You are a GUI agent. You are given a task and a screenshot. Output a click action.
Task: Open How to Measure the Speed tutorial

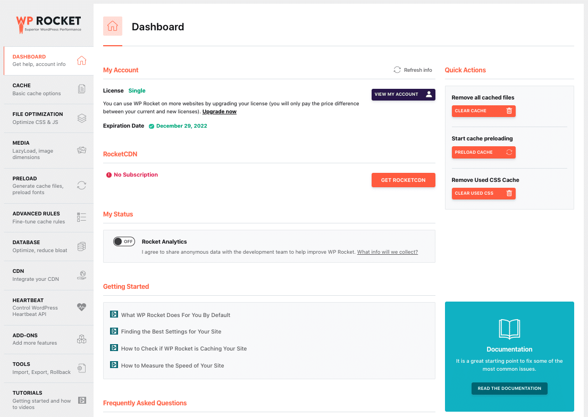172,365
